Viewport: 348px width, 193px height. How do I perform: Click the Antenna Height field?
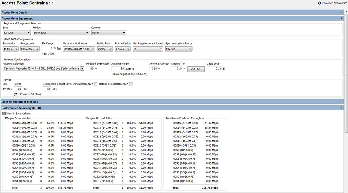pos(118,69)
